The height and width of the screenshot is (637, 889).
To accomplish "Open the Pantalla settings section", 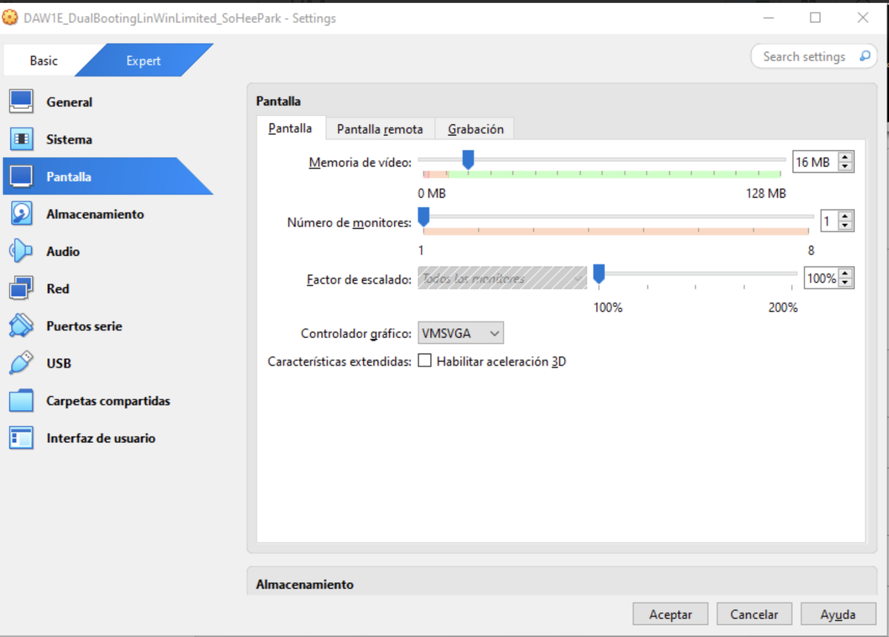I will pyautogui.click(x=73, y=176).
